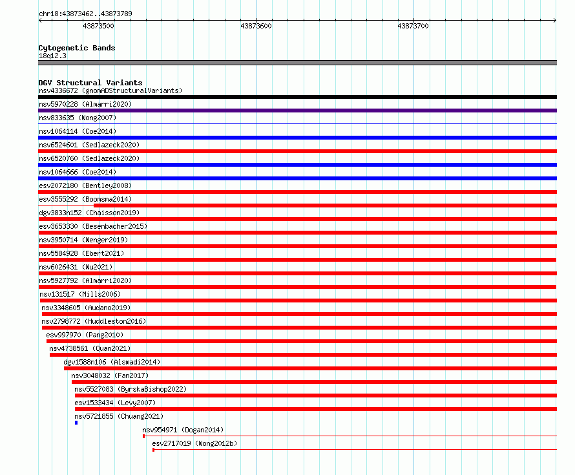This screenshot has width=575, height=475.
Task: Click ruler position 43873700
Action: click(x=413, y=26)
